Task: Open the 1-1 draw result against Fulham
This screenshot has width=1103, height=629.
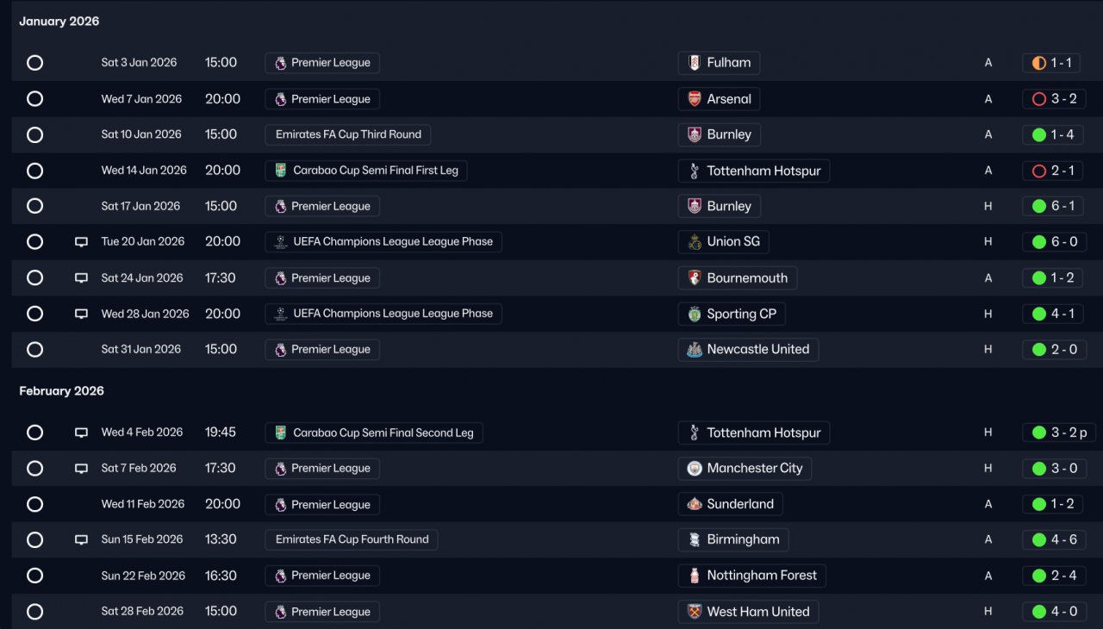Action: (1051, 63)
